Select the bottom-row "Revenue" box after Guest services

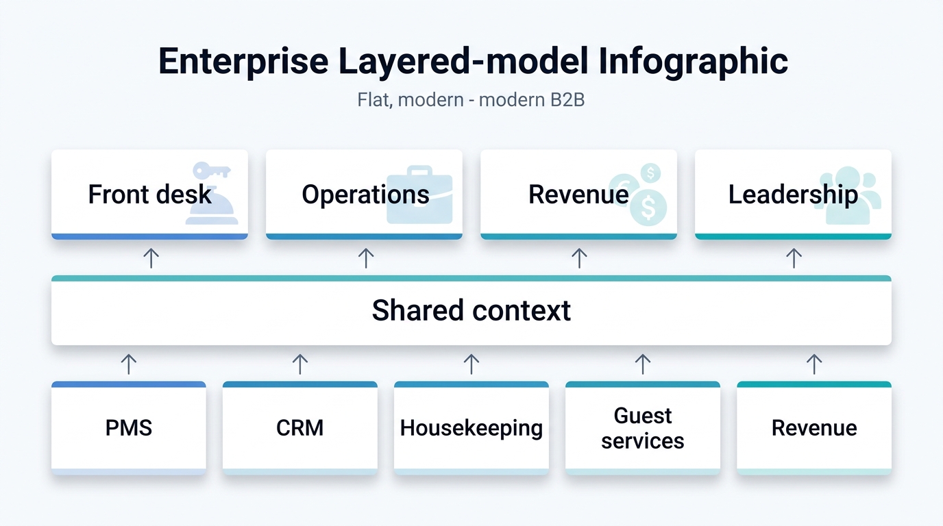point(814,428)
